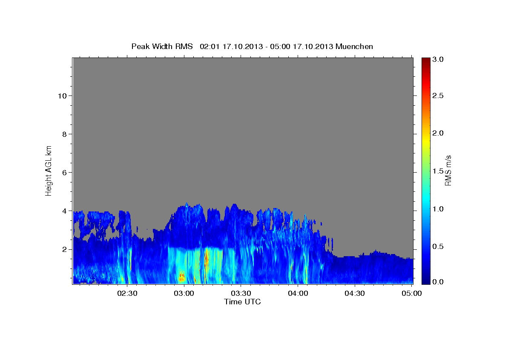Click the 'Height AGL km' axis label
Viewport: 511px width, 341px height.
point(49,170)
